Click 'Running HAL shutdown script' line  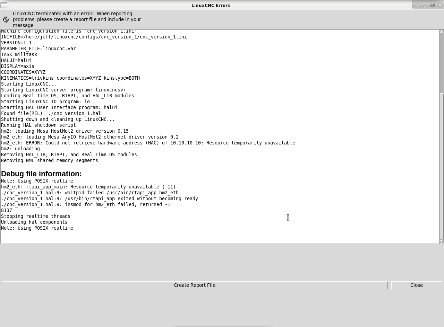click(39, 125)
